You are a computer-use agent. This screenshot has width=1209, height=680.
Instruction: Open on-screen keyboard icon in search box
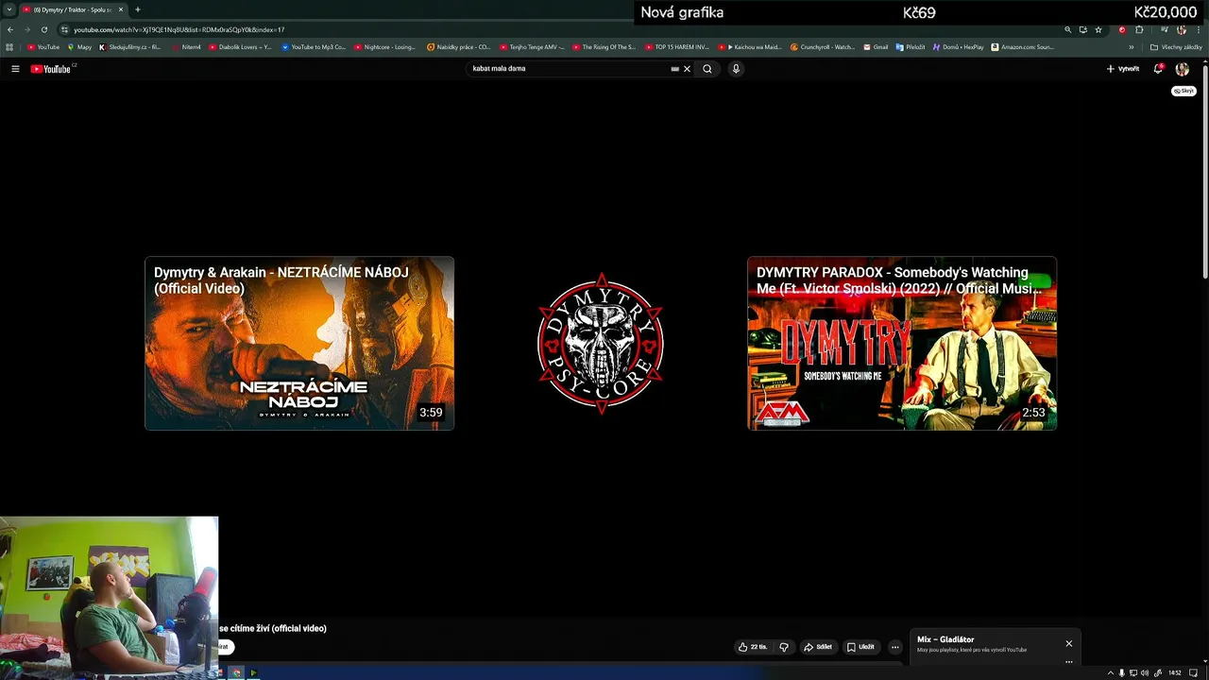674,69
